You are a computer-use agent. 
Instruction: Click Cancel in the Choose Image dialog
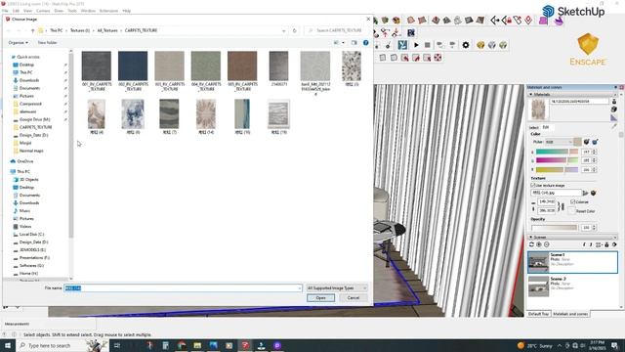[354, 297]
